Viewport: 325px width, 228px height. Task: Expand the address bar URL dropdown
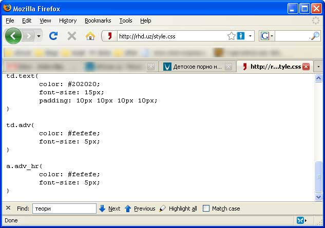click(251, 36)
